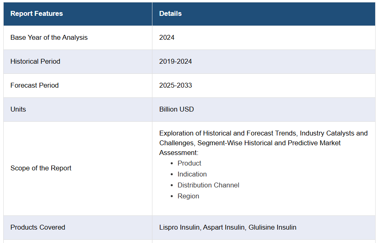The width and height of the screenshot is (378, 243).
Task: Click the "Report Features" column header
Action: click(37, 14)
